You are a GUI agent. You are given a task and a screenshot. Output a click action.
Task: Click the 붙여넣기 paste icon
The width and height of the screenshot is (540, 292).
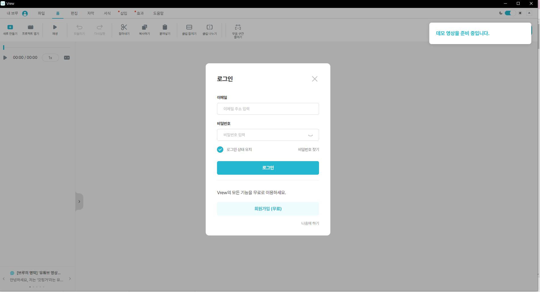coord(165,27)
